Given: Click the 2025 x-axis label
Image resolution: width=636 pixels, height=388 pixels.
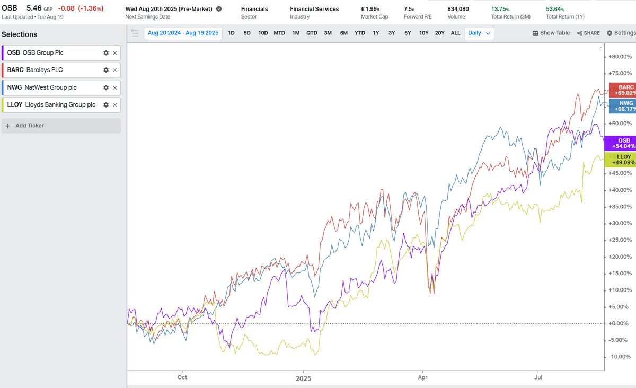Looking at the screenshot, I should [304, 378].
